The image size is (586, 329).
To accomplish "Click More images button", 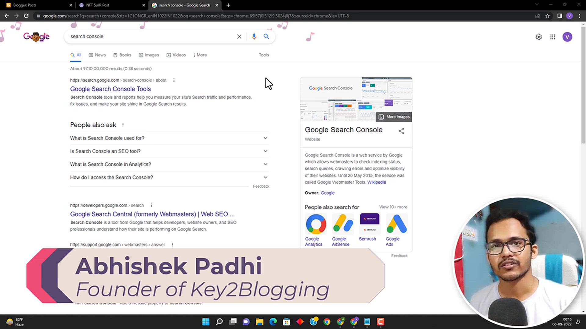I will point(394,117).
